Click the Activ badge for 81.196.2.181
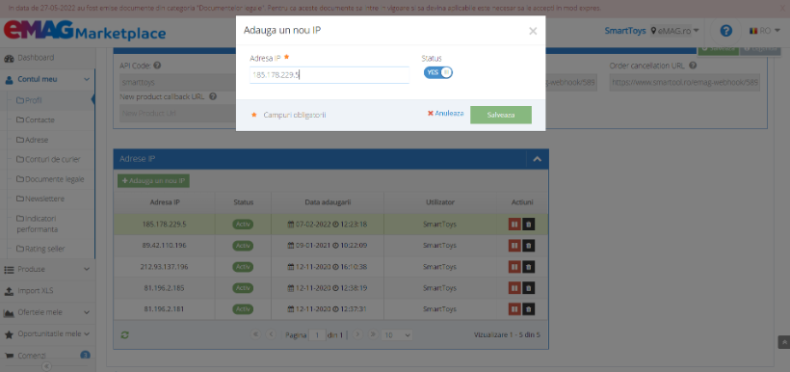 tap(243, 309)
